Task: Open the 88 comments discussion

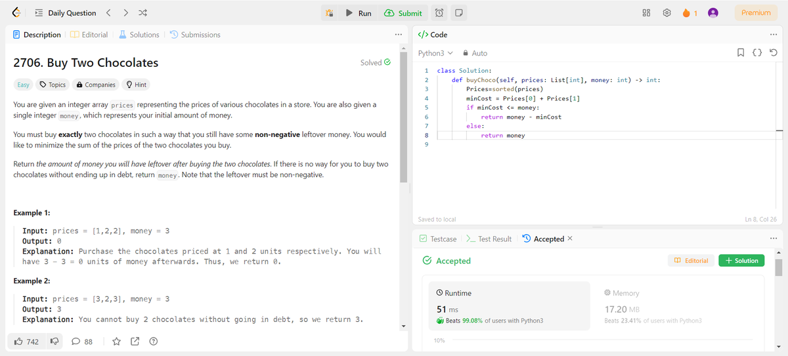Action: [x=82, y=342]
